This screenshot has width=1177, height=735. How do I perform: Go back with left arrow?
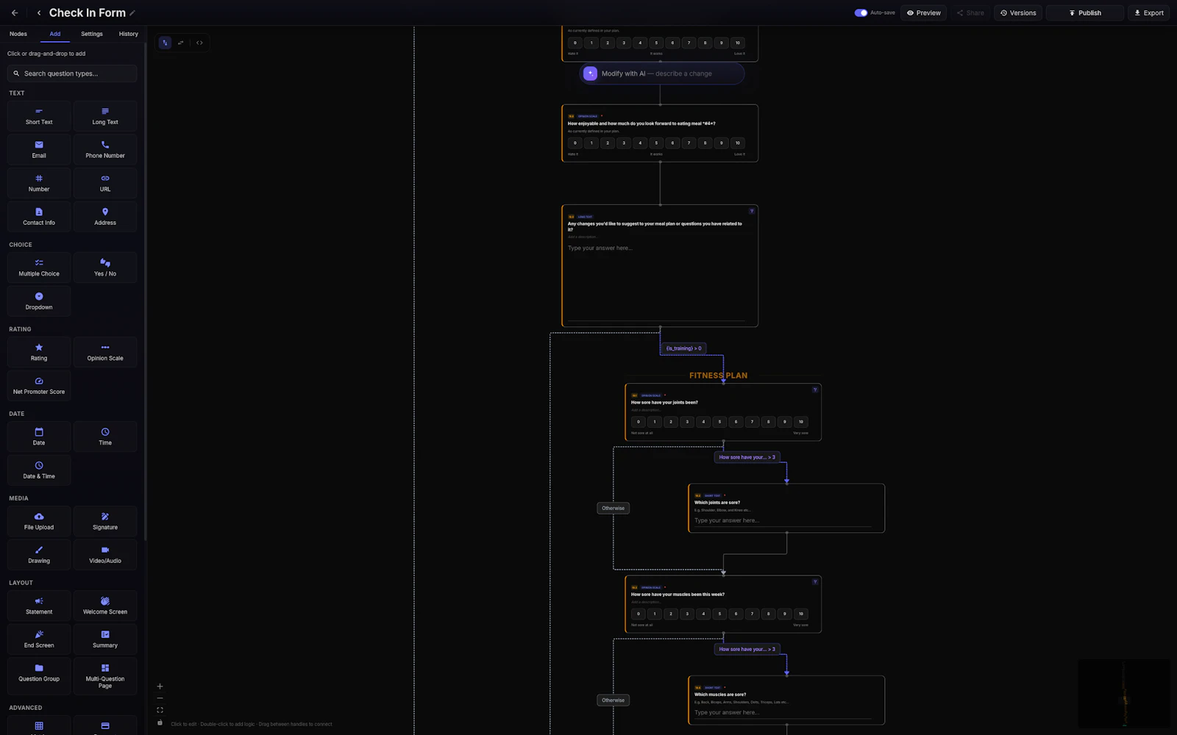click(15, 12)
